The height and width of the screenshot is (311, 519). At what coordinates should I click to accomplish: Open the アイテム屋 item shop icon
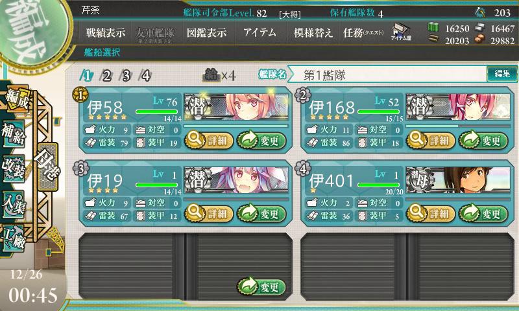click(401, 32)
